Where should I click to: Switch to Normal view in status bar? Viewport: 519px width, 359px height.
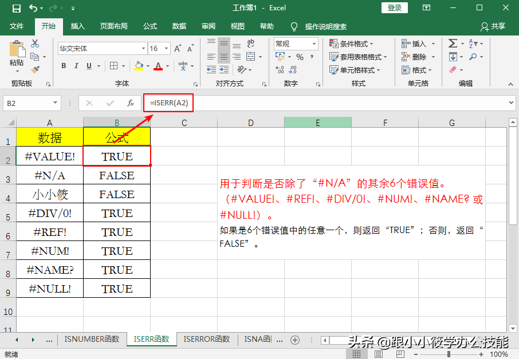pos(356,354)
